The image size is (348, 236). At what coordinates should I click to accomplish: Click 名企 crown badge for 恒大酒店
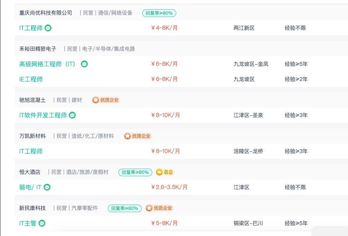point(165,172)
